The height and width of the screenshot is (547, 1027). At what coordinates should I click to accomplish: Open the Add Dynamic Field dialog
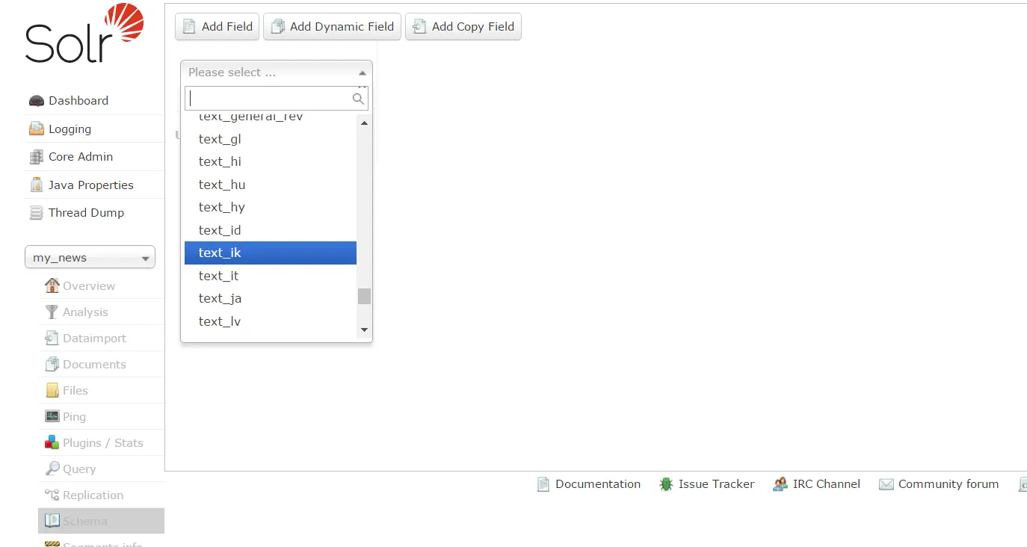coord(333,27)
